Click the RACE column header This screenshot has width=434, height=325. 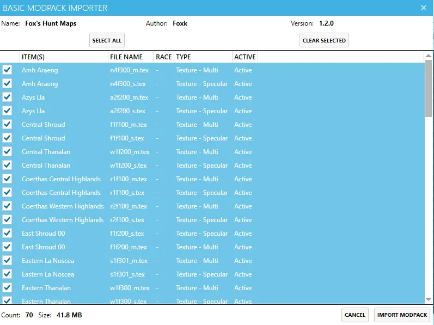tap(163, 57)
